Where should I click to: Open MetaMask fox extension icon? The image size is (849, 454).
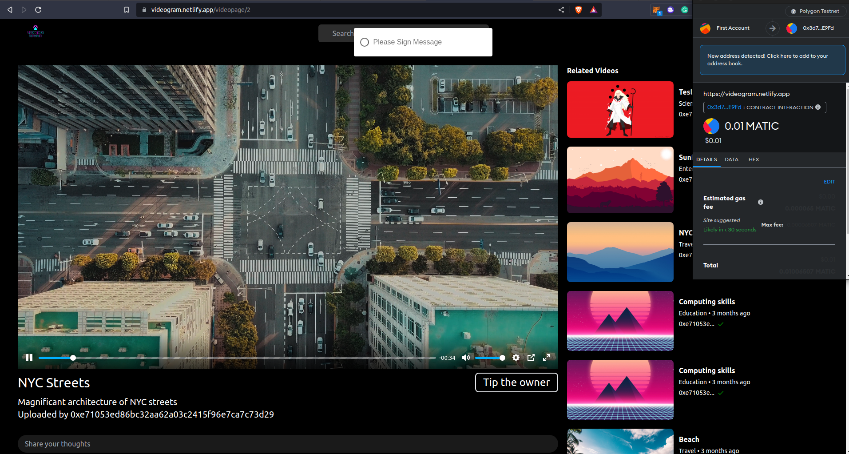pos(656,10)
